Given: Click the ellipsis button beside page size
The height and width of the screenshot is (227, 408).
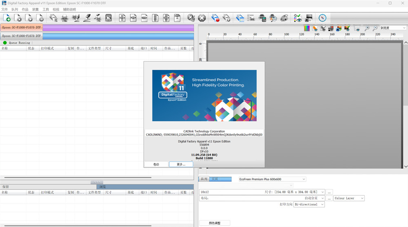Looking at the screenshot, I should click(329, 192).
